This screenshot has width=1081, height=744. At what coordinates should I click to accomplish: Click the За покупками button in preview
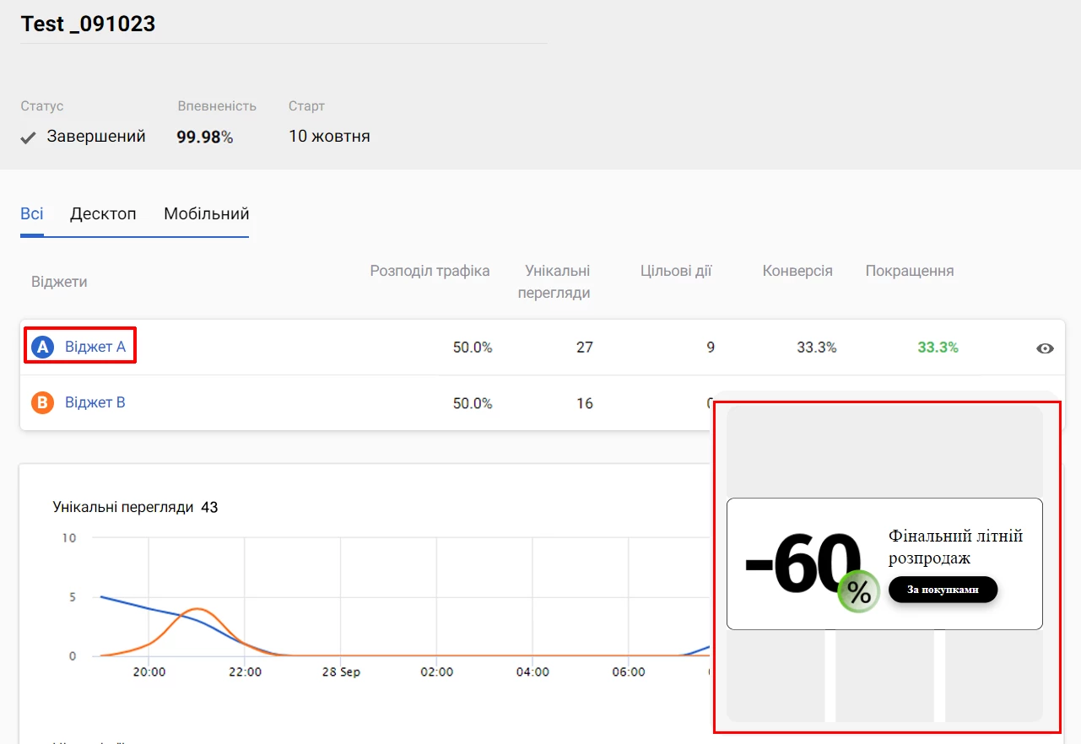pyautogui.click(x=943, y=590)
